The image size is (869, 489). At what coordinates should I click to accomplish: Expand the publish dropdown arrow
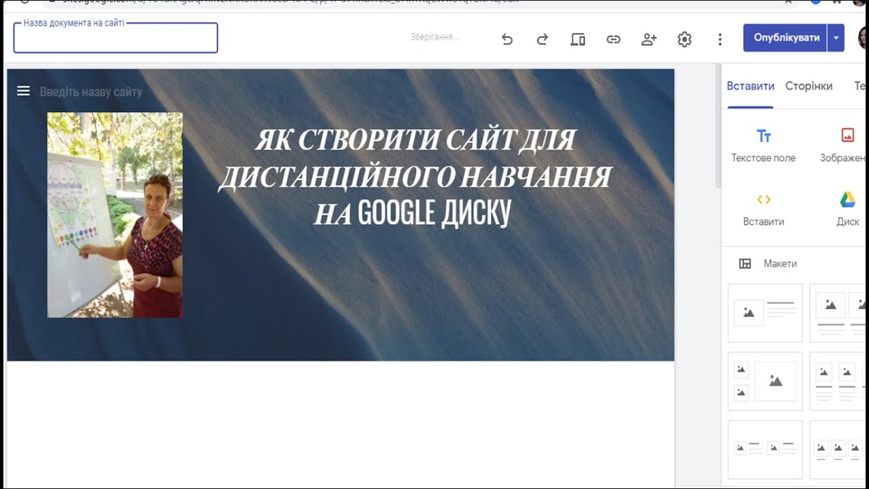(x=836, y=38)
